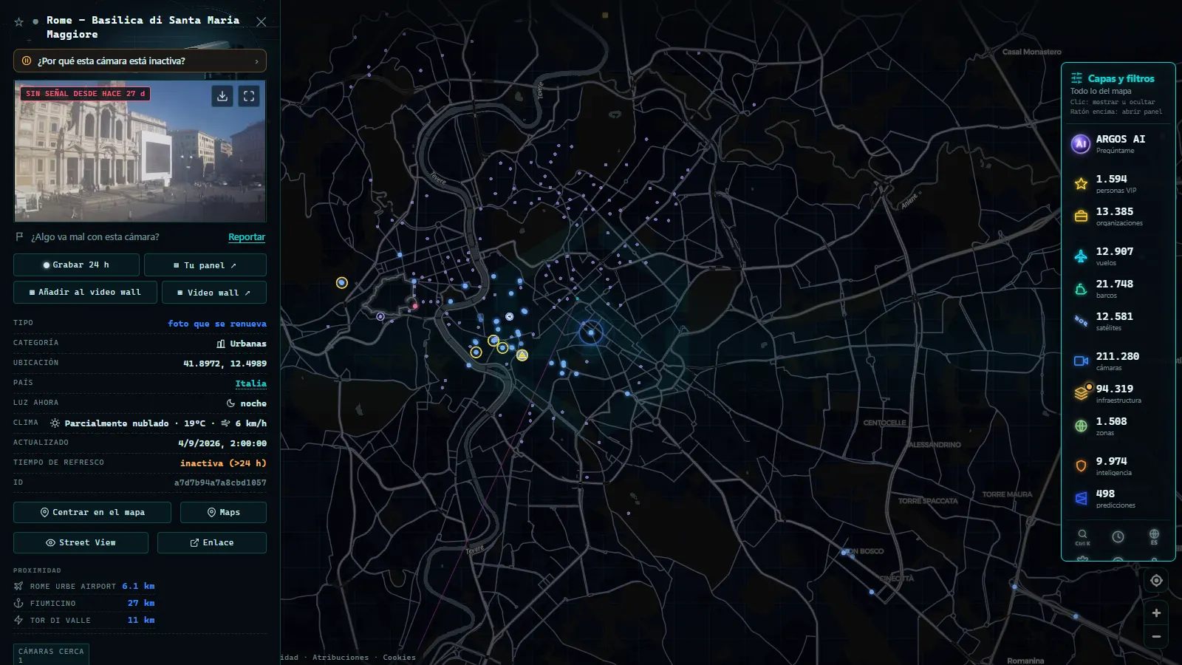The width and height of the screenshot is (1182, 665).
Task: Toggle personas VIP layer
Action: [1118, 183]
